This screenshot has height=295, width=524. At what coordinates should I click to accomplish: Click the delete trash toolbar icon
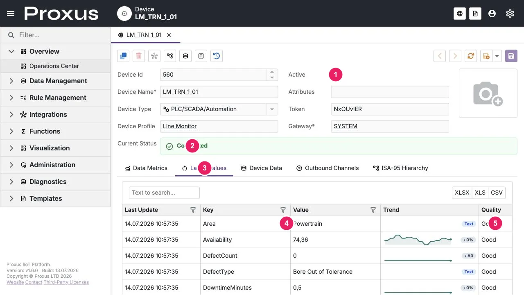tap(139, 56)
